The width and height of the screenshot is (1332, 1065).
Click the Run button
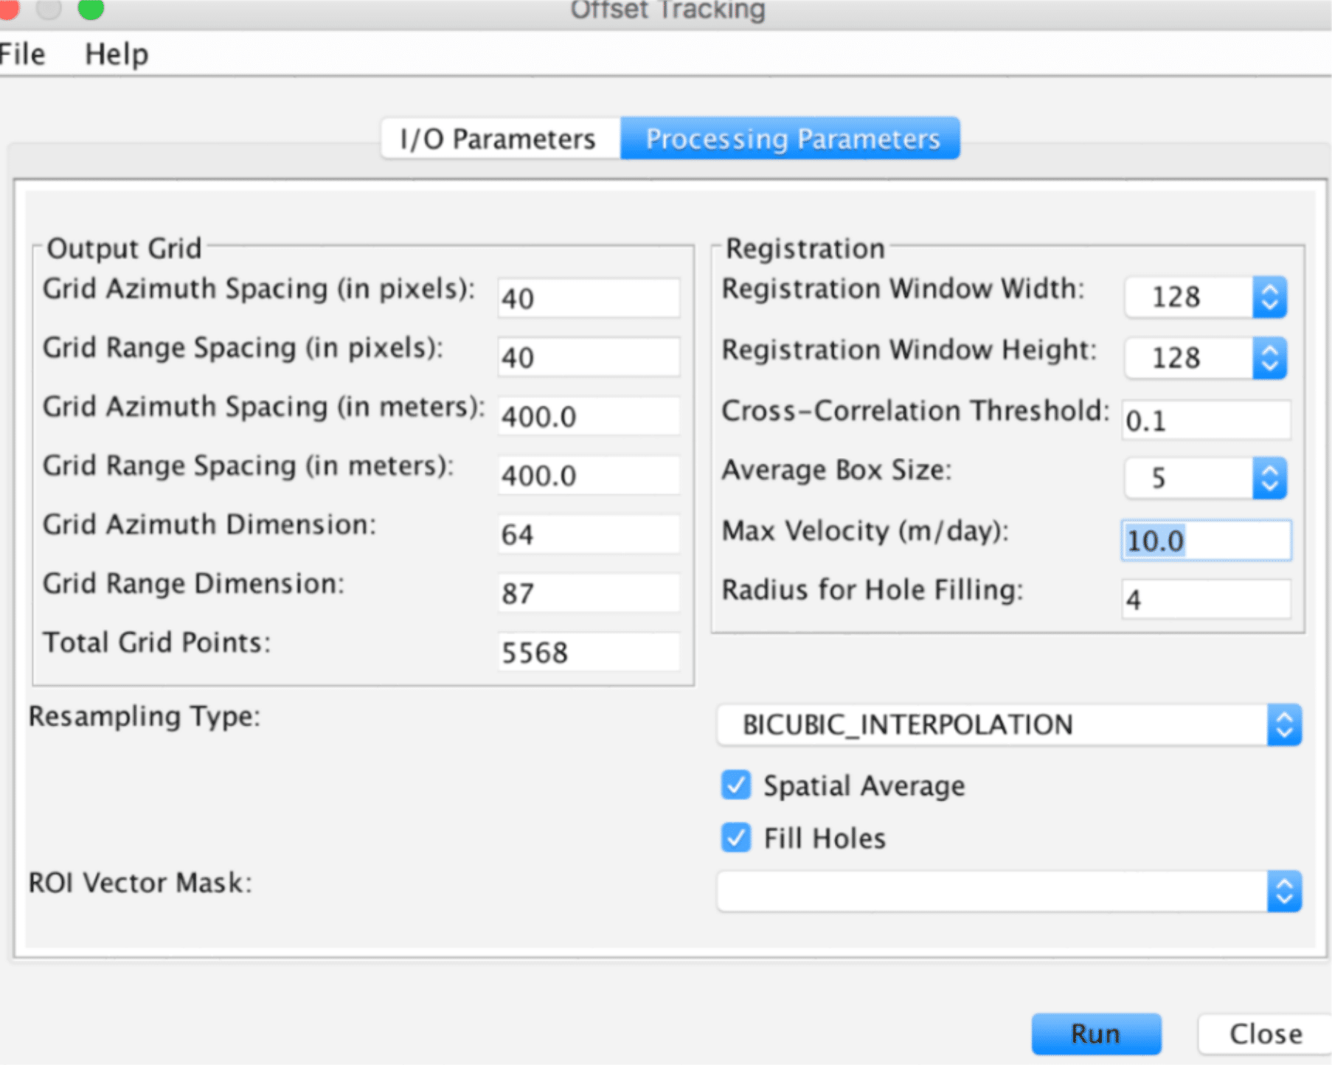pos(1096,1034)
